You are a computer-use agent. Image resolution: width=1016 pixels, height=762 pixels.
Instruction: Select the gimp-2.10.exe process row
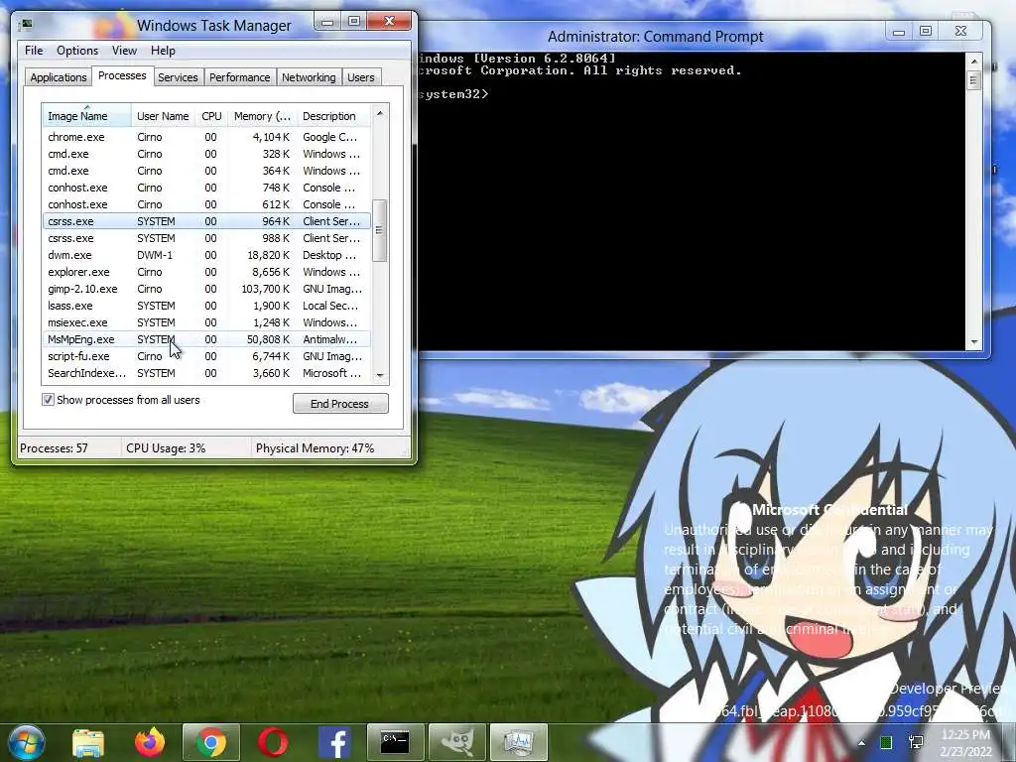click(206, 289)
